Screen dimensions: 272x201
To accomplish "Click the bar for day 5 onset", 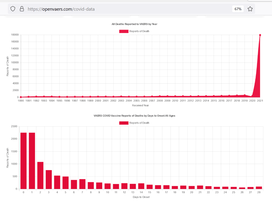I will click(x=66, y=183).
